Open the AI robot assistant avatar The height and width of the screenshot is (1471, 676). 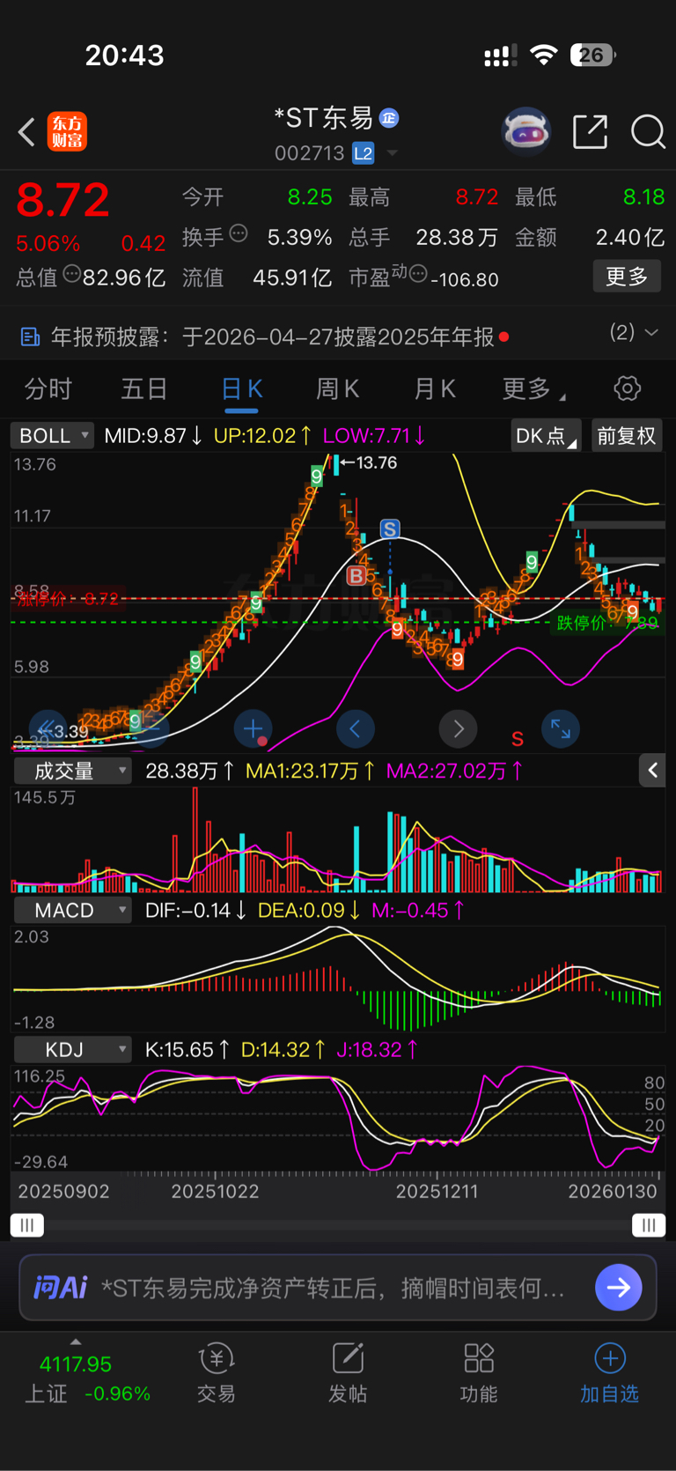coord(526,132)
